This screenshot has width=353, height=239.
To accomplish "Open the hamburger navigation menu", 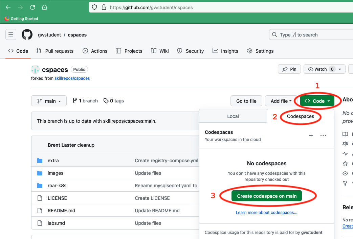I will pyautogui.click(x=11, y=34).
